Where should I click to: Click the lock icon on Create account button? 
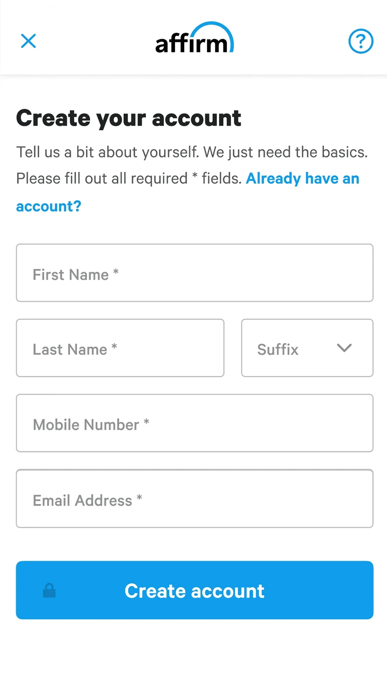click(49, 591)
